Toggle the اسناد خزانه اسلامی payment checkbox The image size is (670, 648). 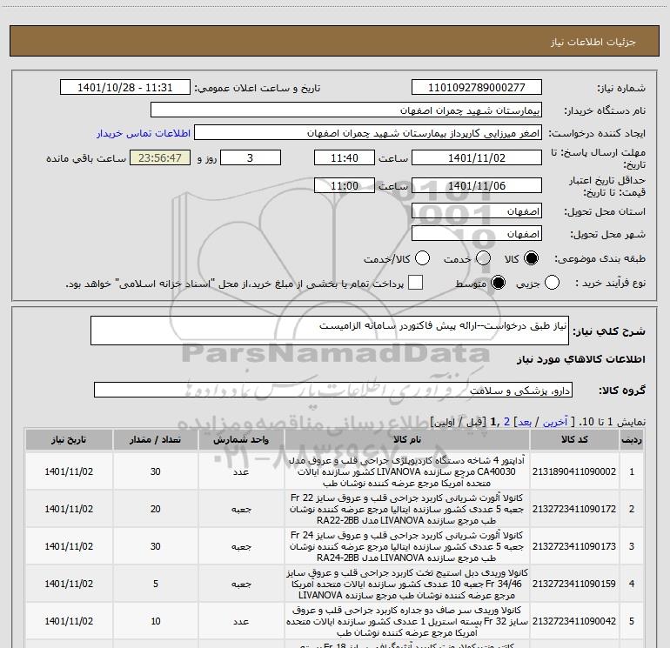point(415,283)
